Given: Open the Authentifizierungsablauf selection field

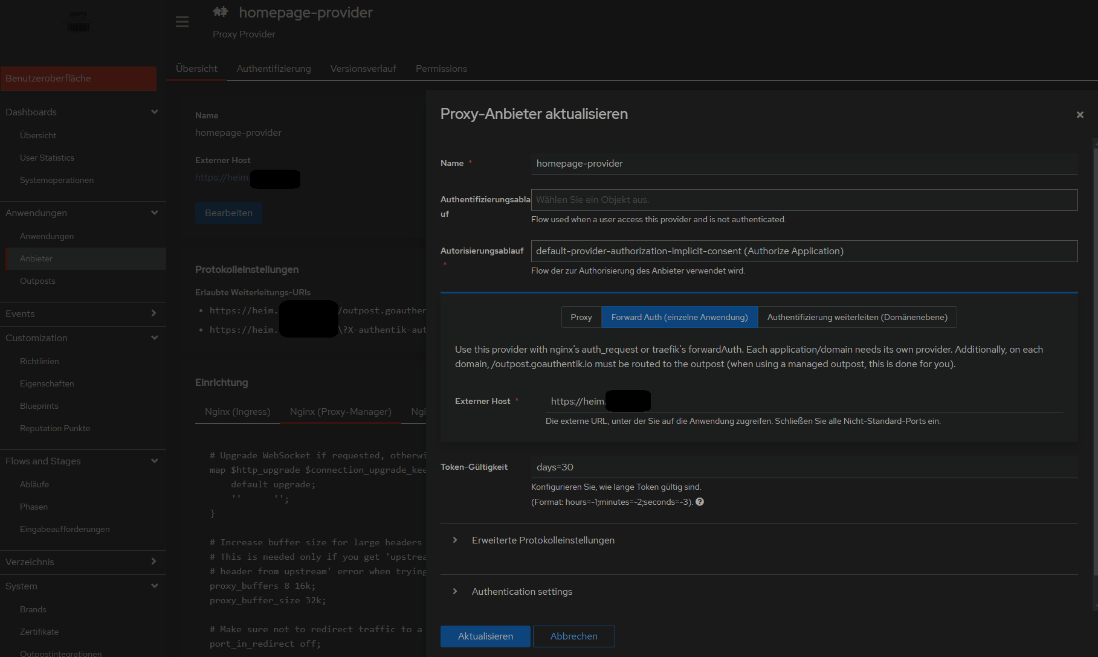Looking at the screenshot, I should click(x=804, y=200).
